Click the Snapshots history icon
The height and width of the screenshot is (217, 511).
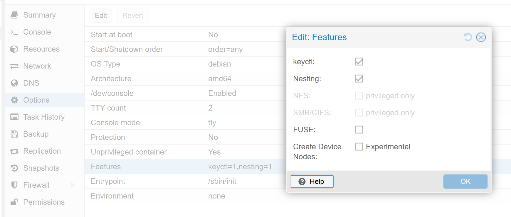[x=14, y=168]
